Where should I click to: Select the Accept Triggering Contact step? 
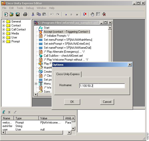pos(67,32)
